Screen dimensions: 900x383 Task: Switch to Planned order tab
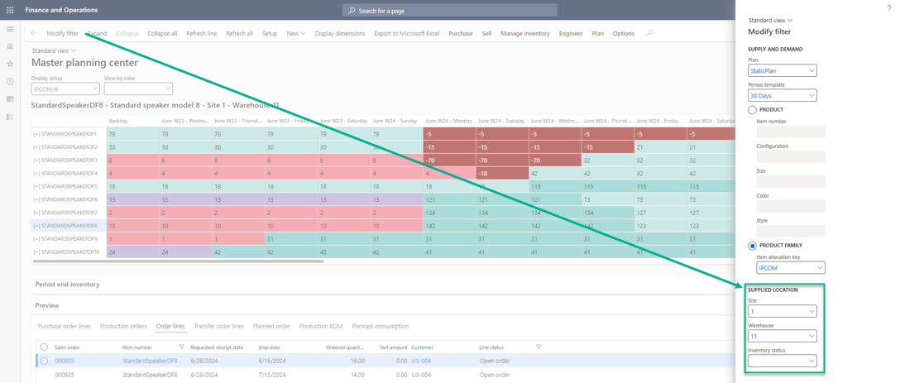(271, 326)
